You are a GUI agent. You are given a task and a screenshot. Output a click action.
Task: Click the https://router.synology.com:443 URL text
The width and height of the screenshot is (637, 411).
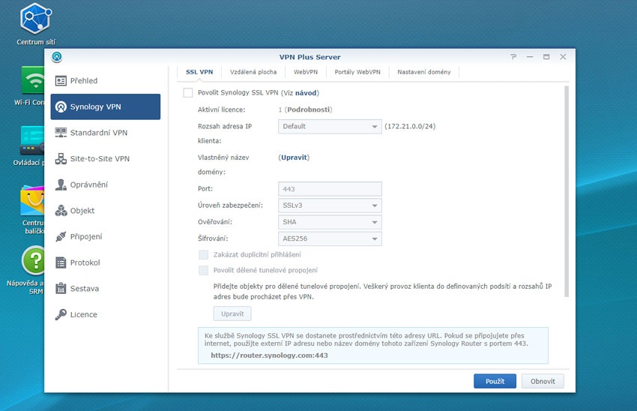[269, 355]
